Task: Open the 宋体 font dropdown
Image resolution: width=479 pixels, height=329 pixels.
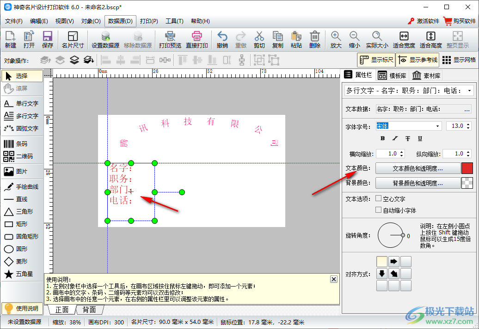Action: [437, 126]
